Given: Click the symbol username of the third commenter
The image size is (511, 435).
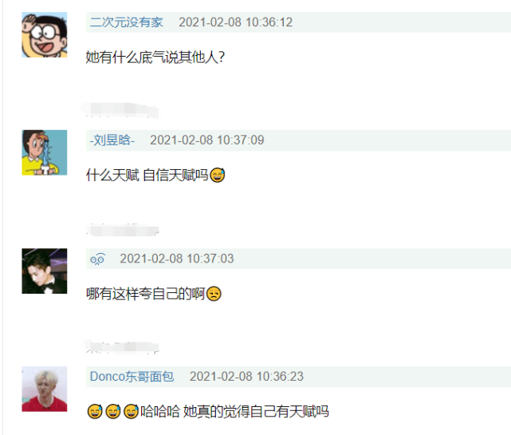Looking at the screenshot, I should pyautogui.click(x=97, y=259).
